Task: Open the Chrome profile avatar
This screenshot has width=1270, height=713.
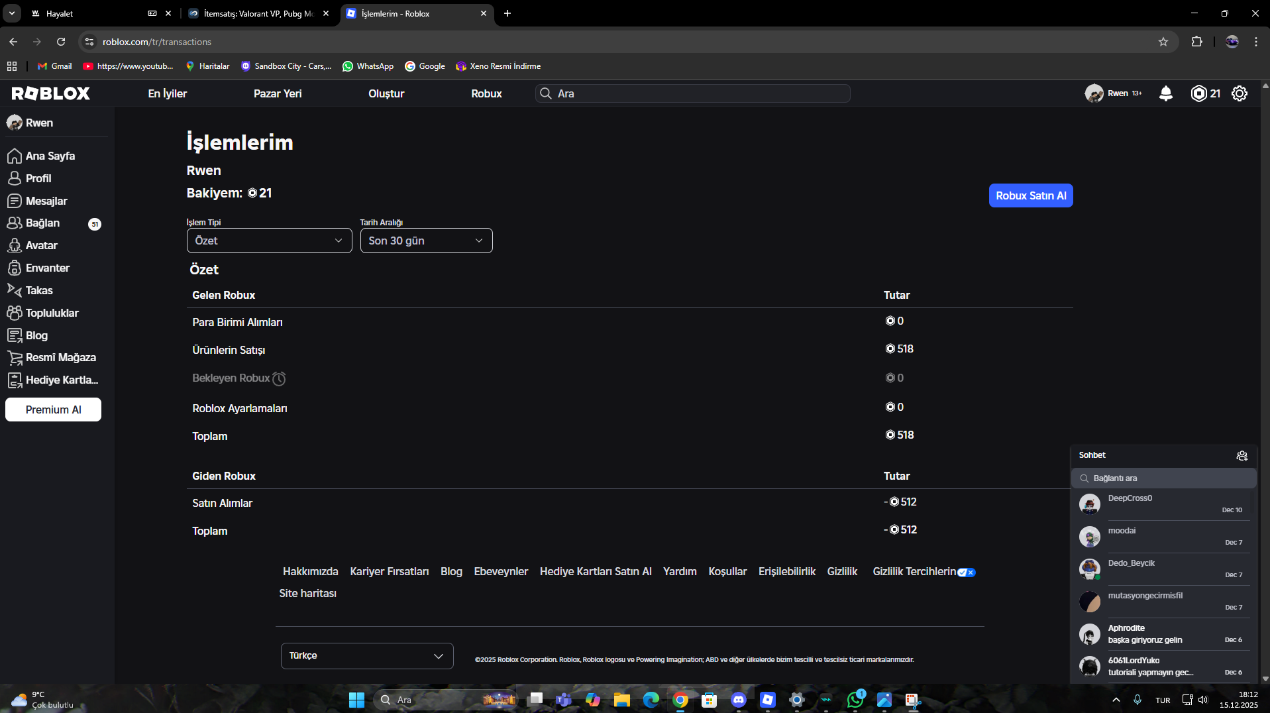Action: 1232,42
